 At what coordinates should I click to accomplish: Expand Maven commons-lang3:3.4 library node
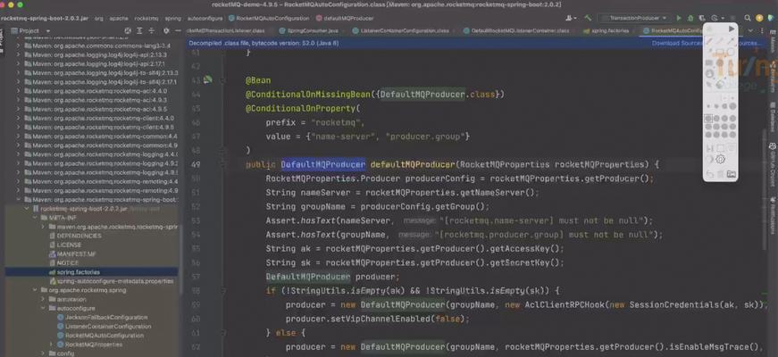[x=19, y=46]
